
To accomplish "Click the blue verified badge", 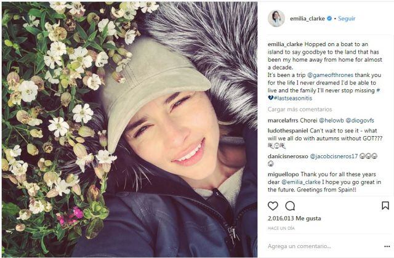I will coord(329,18).
